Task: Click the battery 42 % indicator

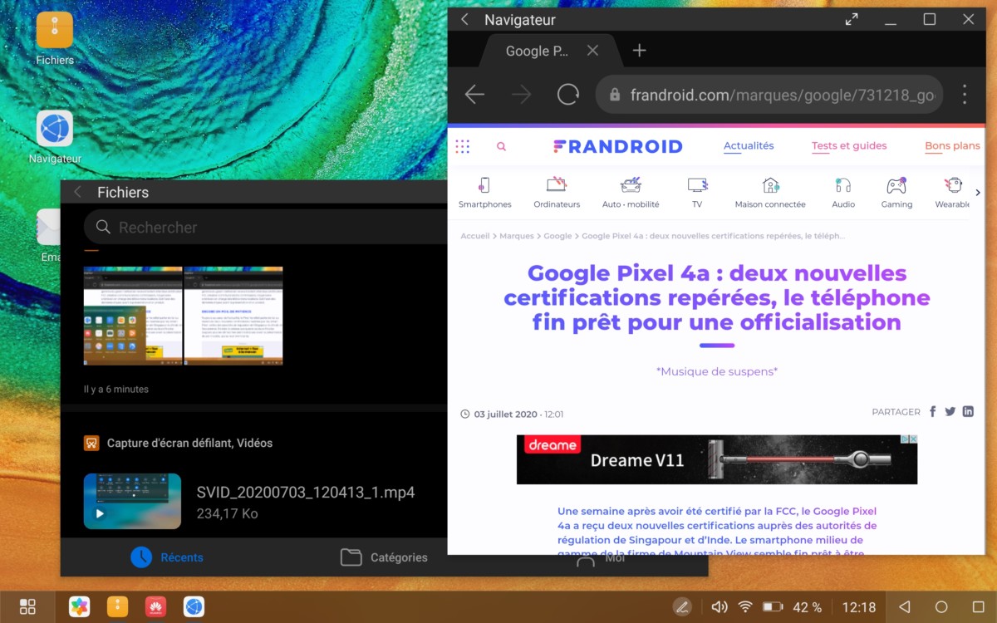Action: [793, 607]
